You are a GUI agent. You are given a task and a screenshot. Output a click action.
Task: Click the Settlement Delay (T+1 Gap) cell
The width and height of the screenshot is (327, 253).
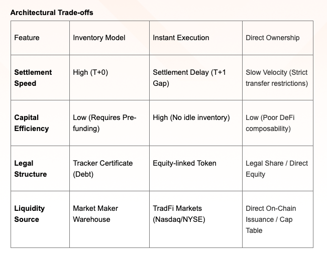[x=196, y=78]
